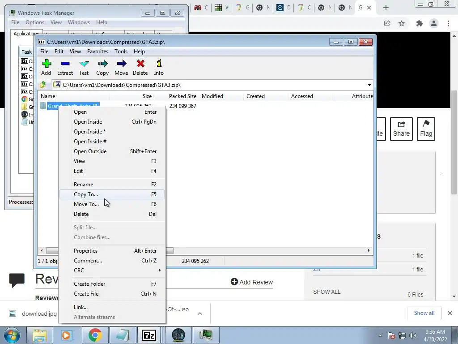Open Task Manager Options menu
Image resolution: width=458 pixels, height=344 pixels.
click(x=35, y=22)
